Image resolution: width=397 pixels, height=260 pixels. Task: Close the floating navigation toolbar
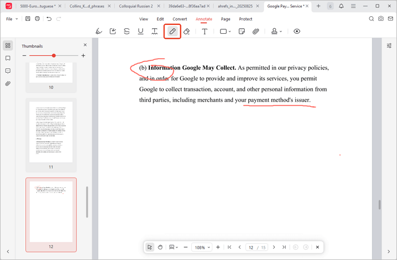(317, 247)
